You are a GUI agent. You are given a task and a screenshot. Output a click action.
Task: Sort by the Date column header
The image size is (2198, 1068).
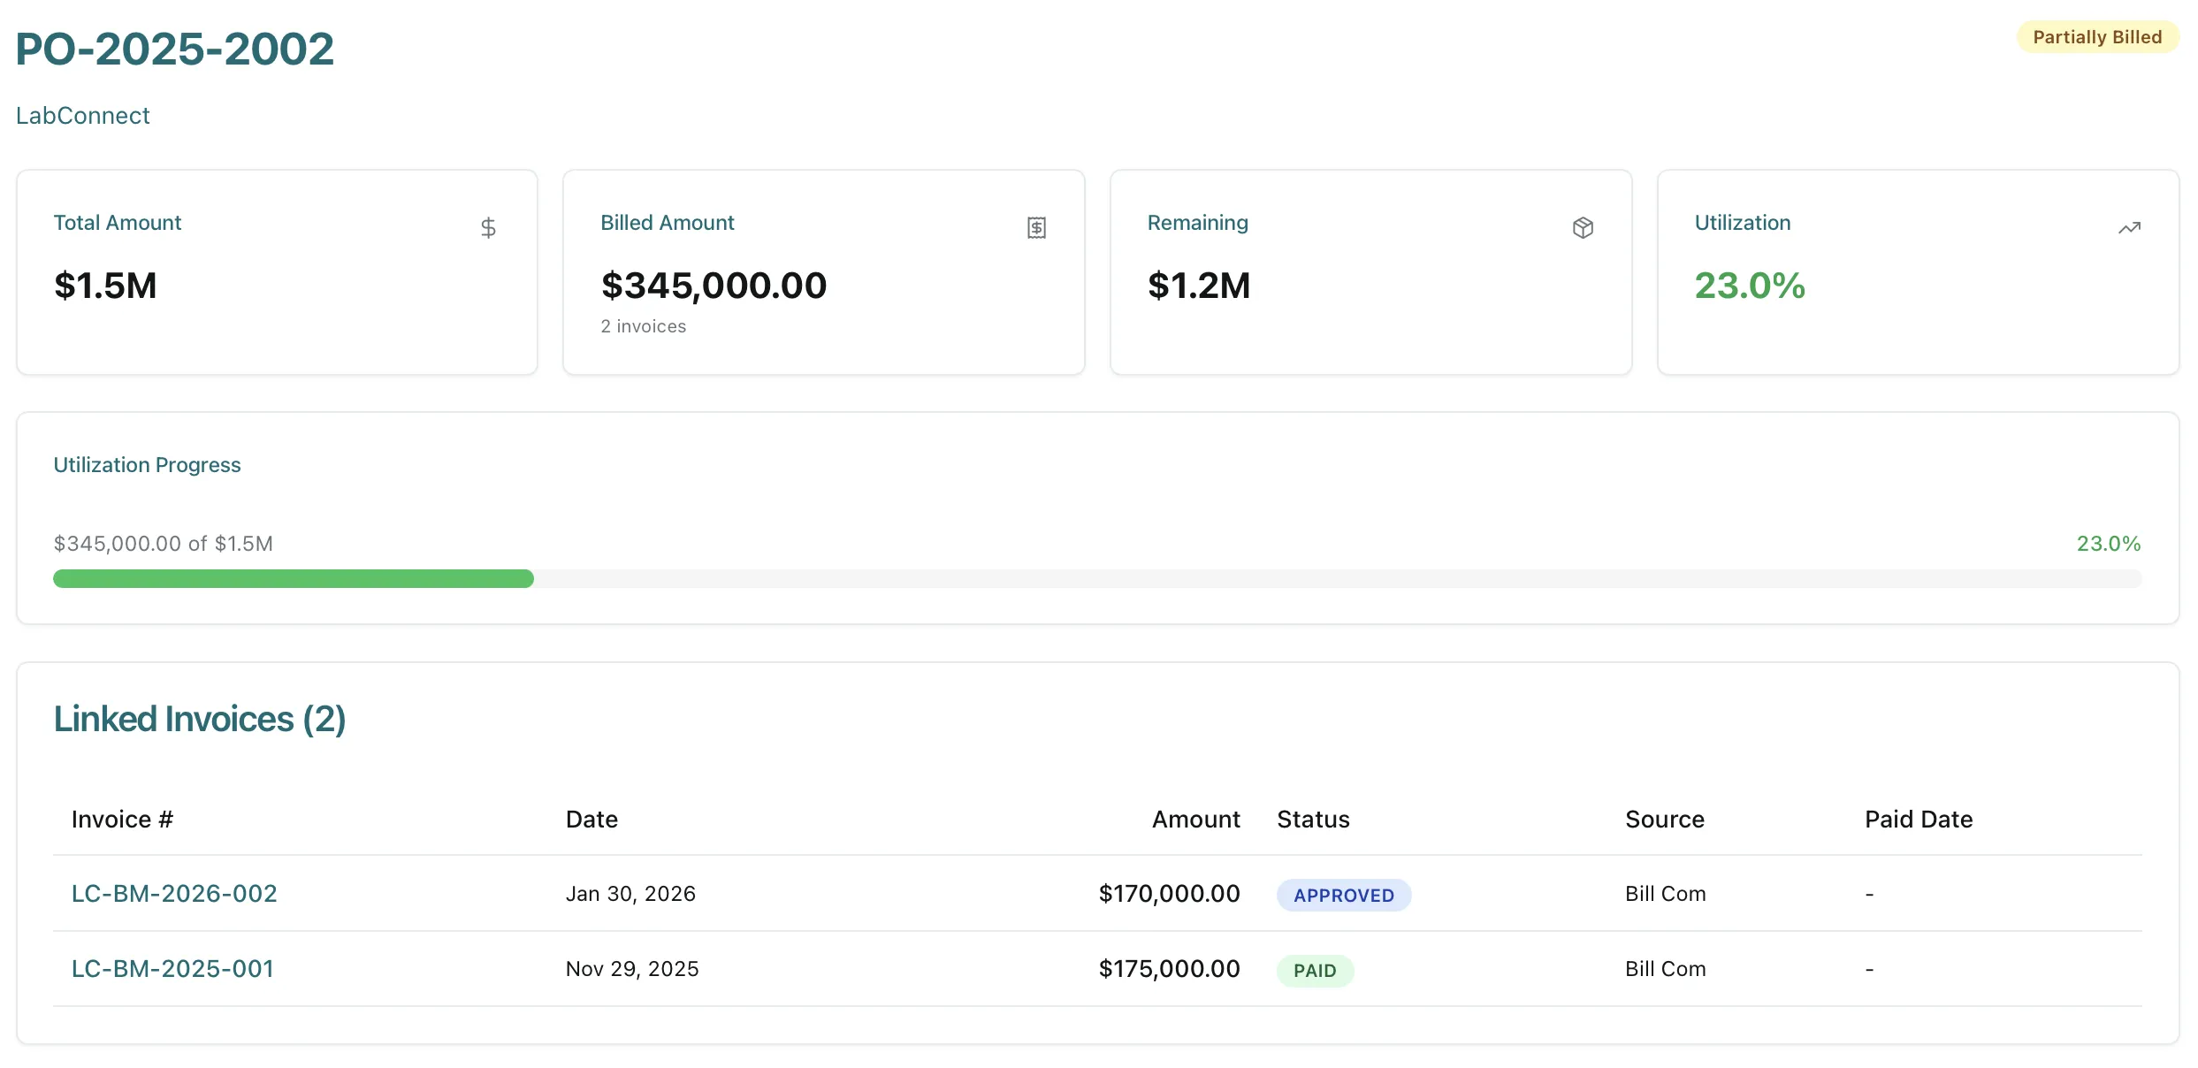(x=591, y=819)
